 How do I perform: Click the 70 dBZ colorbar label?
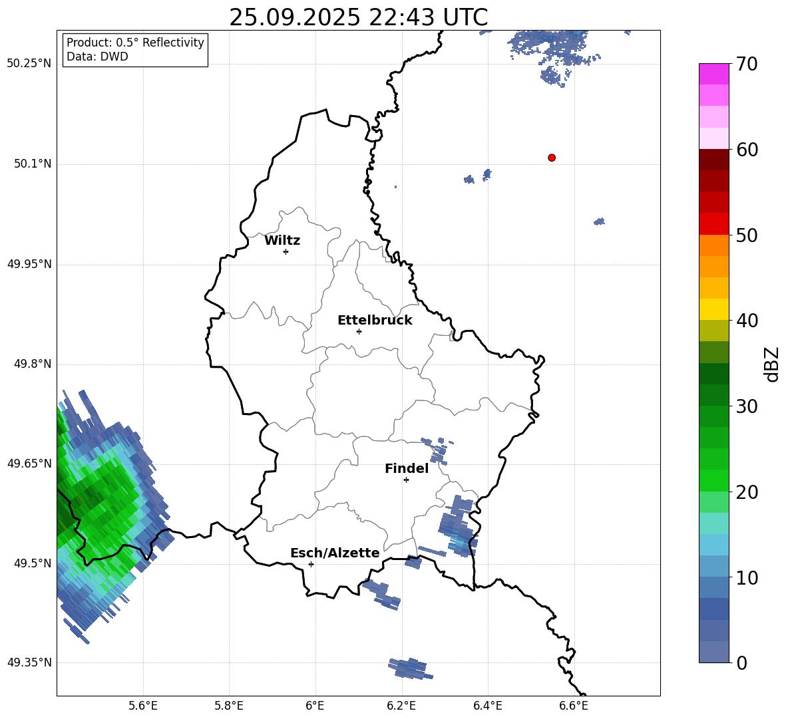747,65
